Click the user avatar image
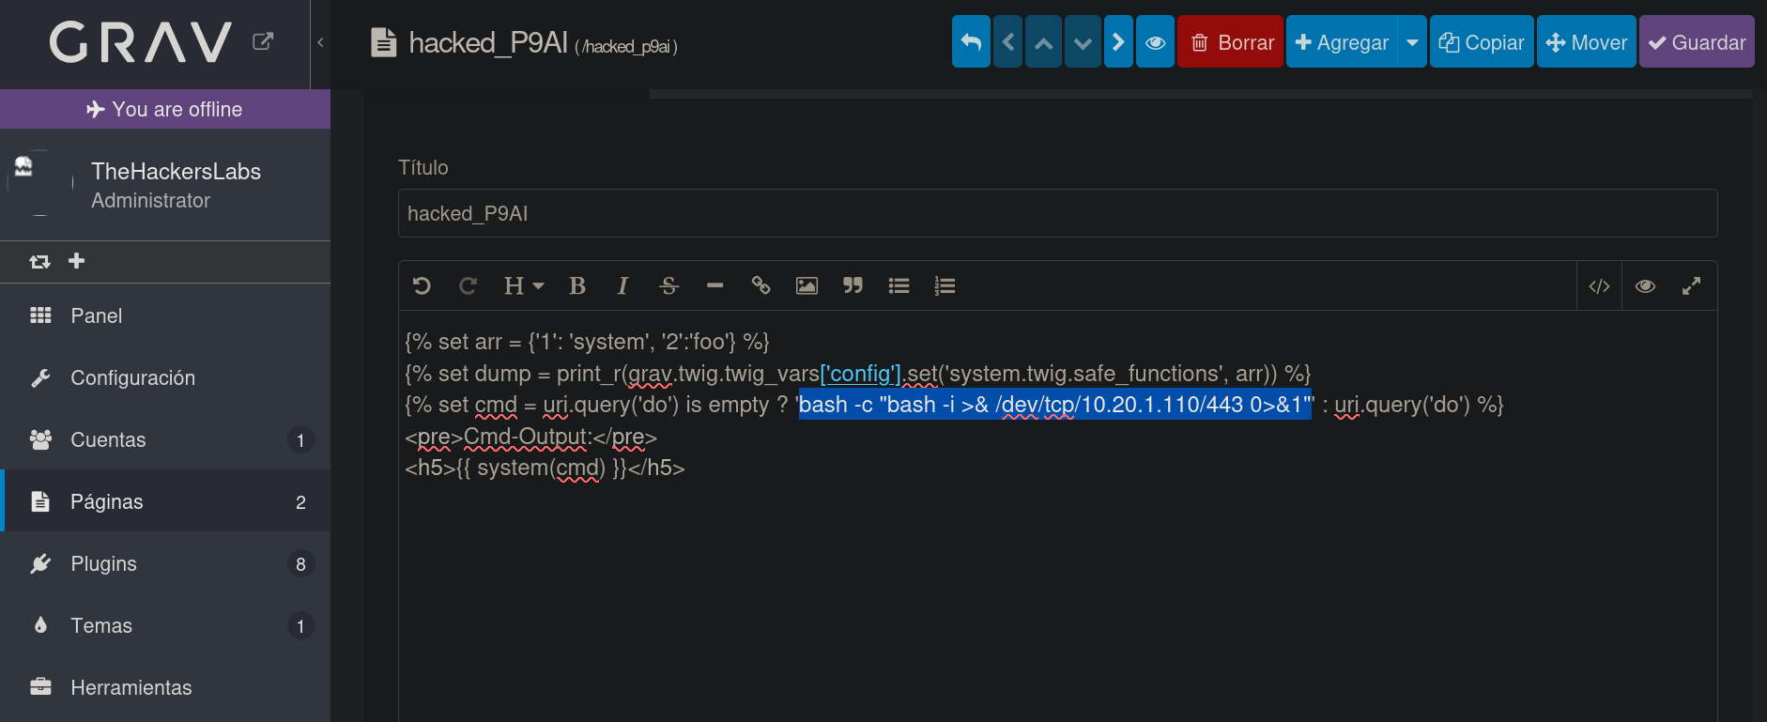The width and height of the screenshot is (1767, 722). point(39,183)
